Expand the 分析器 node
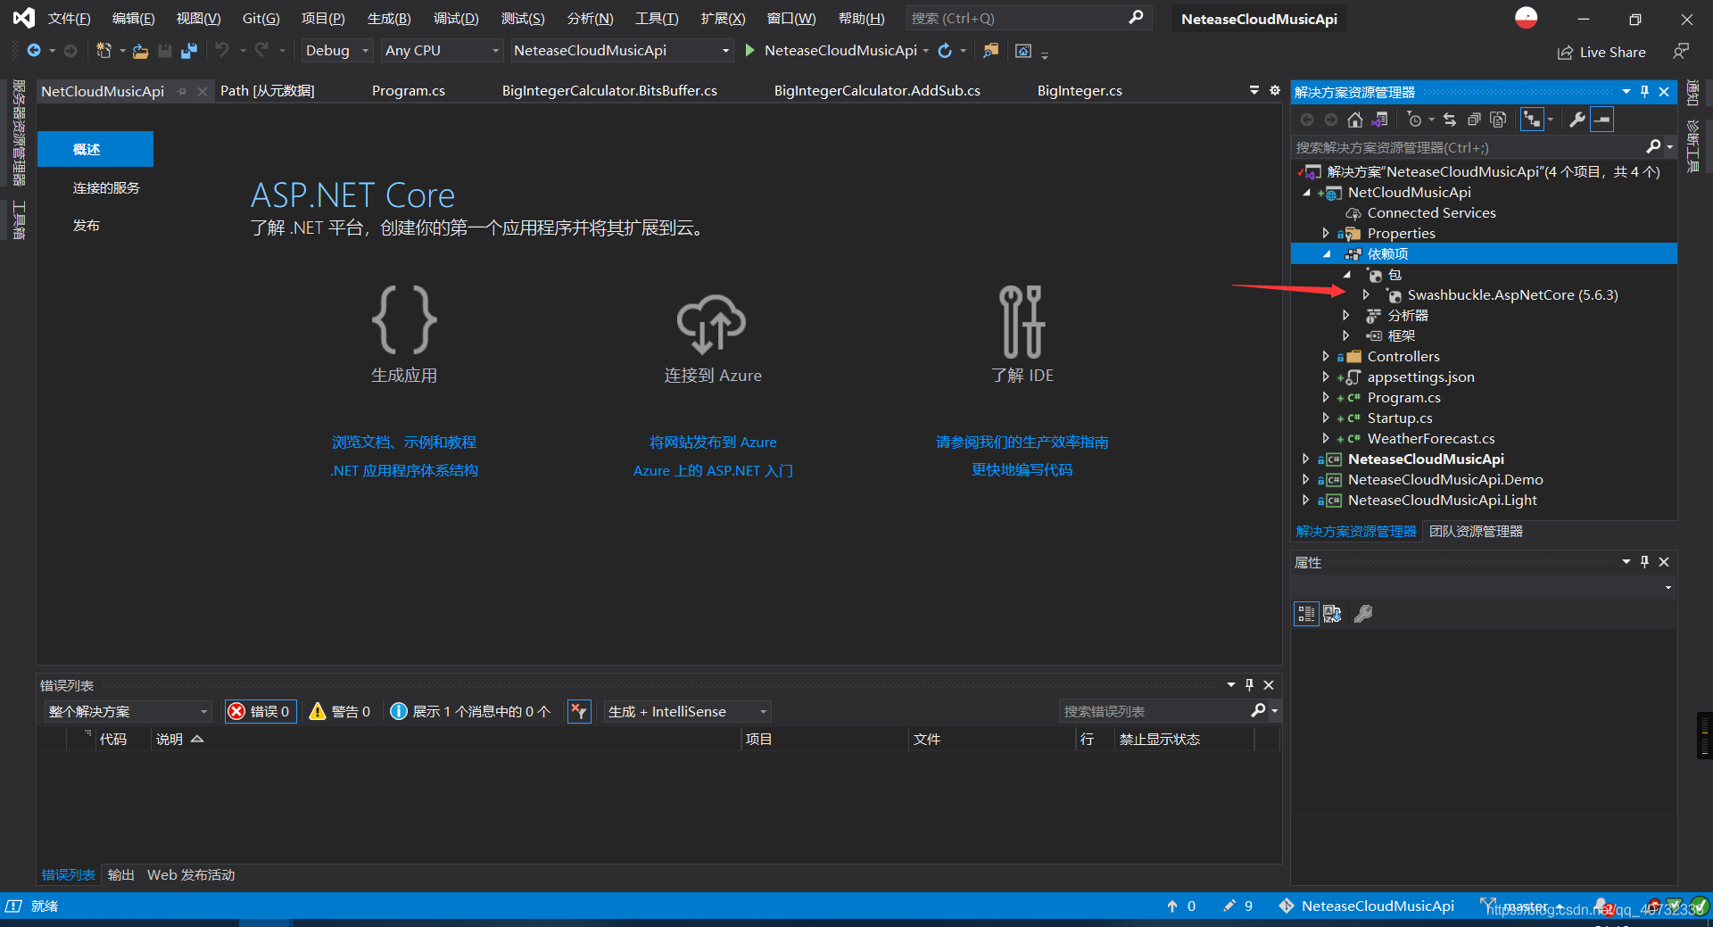The width and height of the screenshot is (1713, 927). pyautogui.click(x=1346, y=315)
